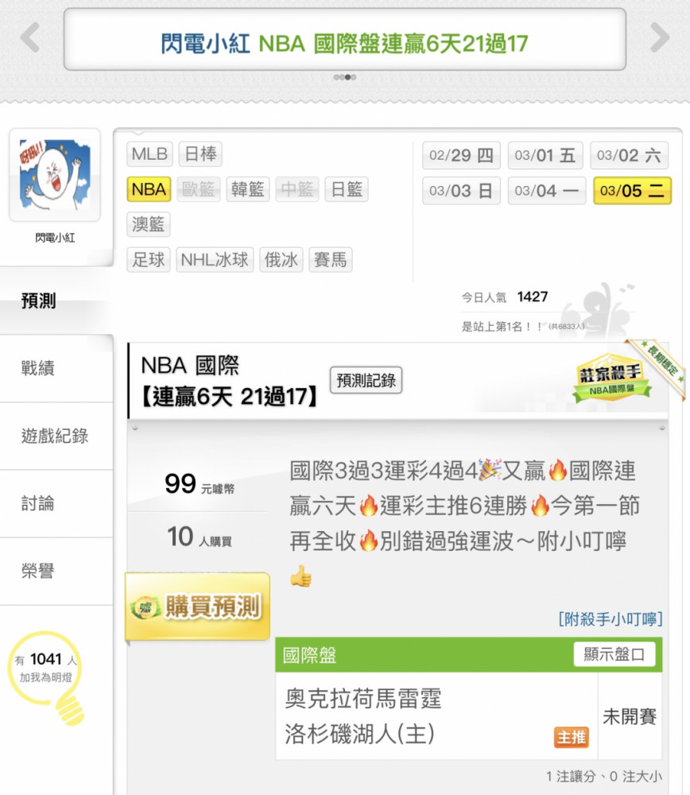Choose the 03/05 二 date
This screenshot has height=795, width=690.
click(x=632, y=191)
